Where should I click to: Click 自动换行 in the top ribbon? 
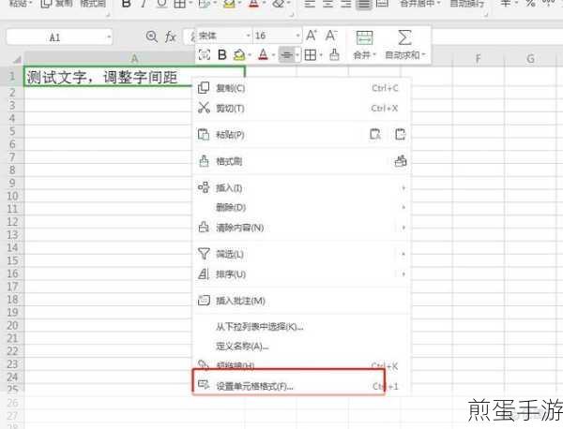466,4
